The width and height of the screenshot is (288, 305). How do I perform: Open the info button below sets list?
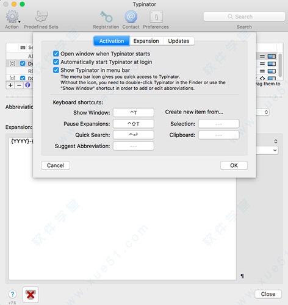pos(27,85)
